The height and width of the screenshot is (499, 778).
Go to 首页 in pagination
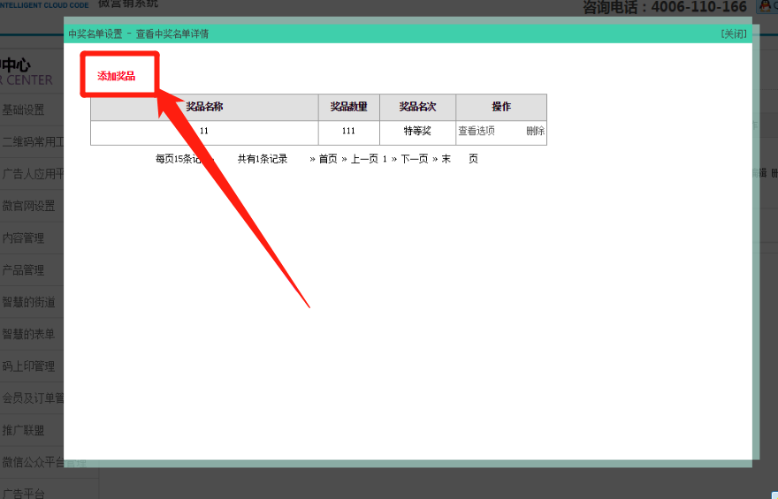(x=327, y=159)
